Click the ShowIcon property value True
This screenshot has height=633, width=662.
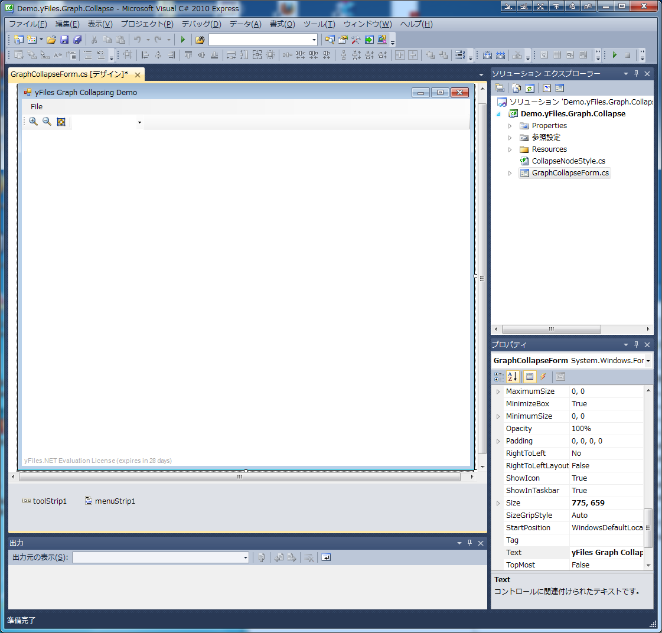point(606,478)
